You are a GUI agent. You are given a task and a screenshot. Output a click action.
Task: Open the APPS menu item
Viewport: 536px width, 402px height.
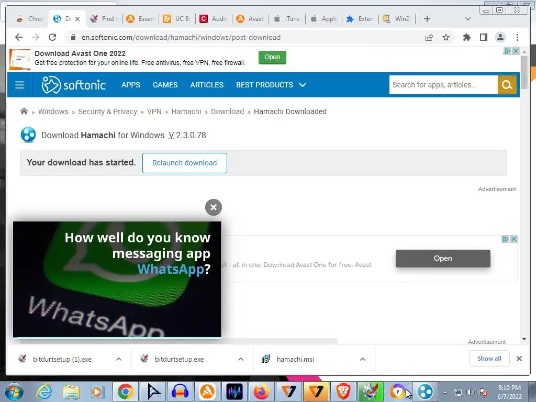[130, 85]
